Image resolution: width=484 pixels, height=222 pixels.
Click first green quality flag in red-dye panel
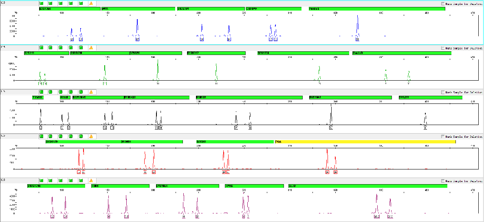42,136
